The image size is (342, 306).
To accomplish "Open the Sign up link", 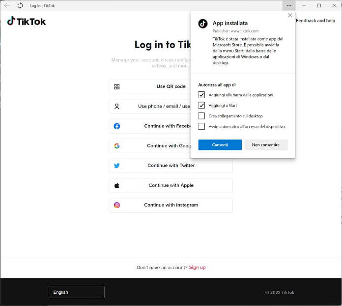I will [197, 267].
